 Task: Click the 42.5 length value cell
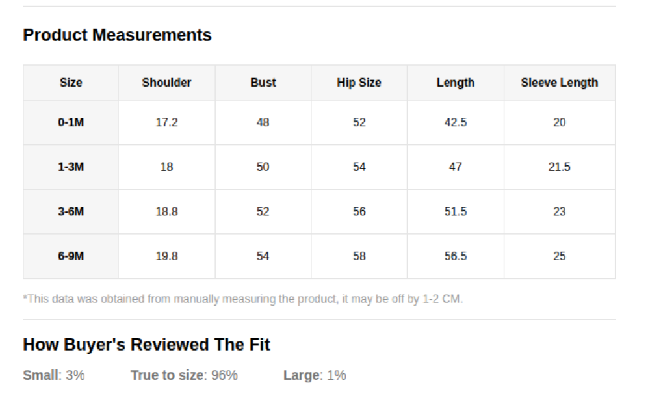click(x=455, y=122)
